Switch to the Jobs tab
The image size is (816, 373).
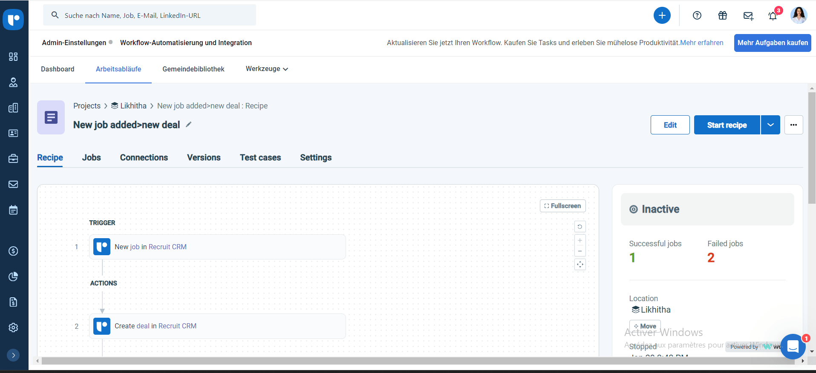point(92,157)
